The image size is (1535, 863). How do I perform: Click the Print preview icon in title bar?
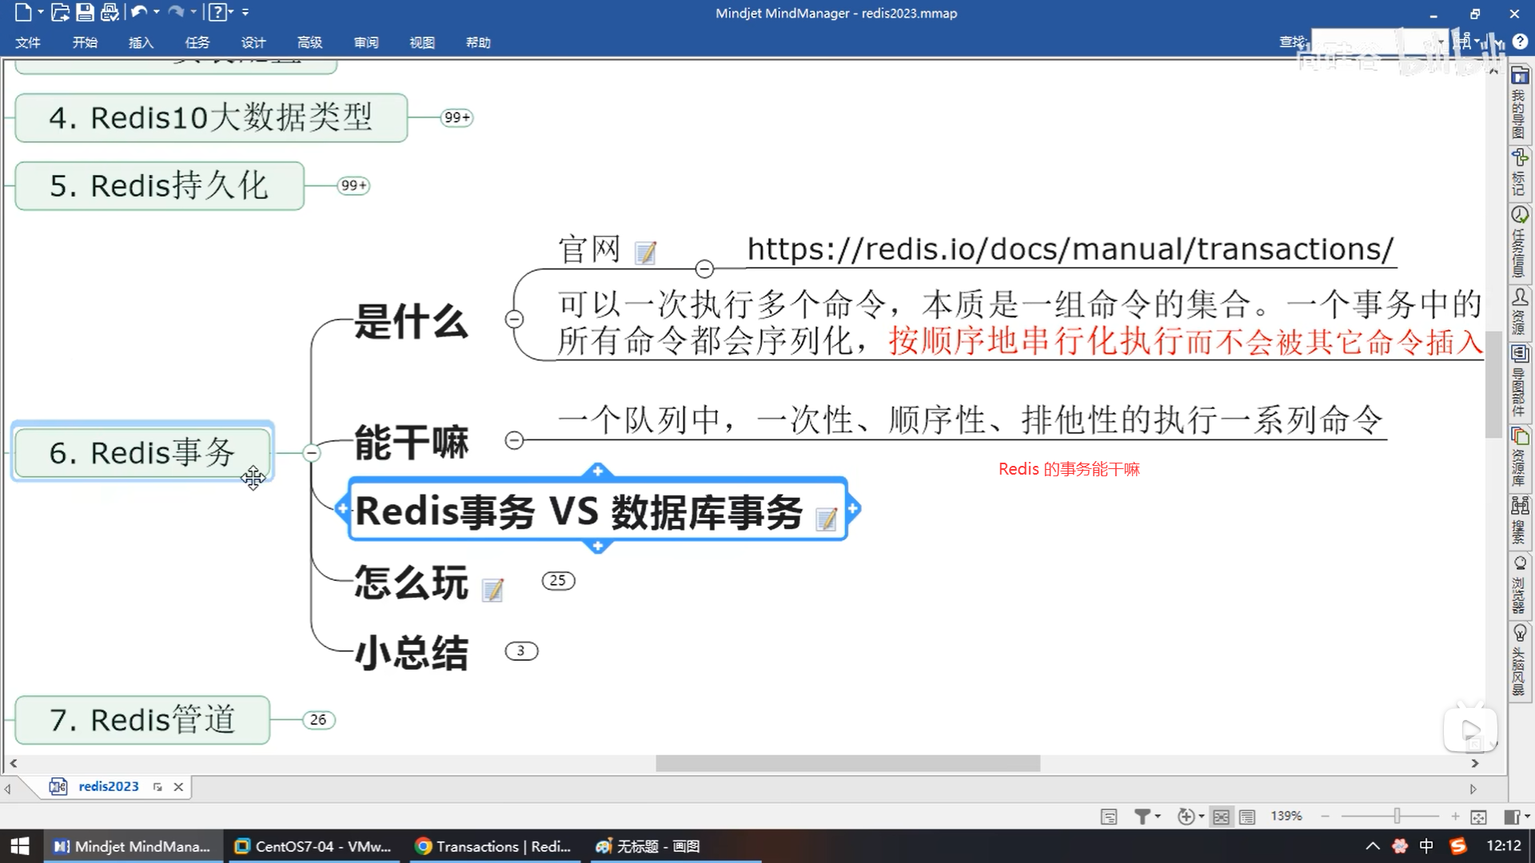click(x=110, y=12)
